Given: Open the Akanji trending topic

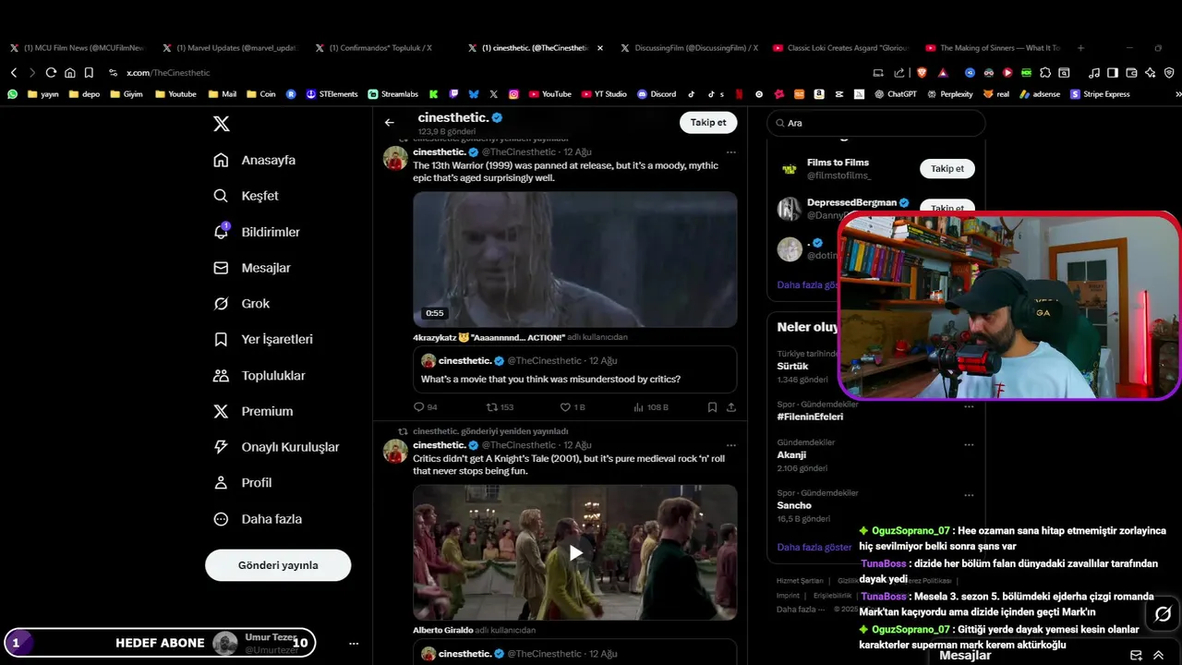Looking at the screenshot, I should click(x=791, y=454).
